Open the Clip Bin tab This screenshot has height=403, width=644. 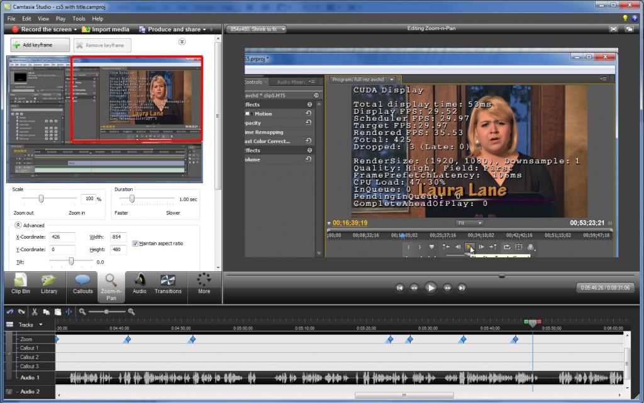[x=21, y=284]
